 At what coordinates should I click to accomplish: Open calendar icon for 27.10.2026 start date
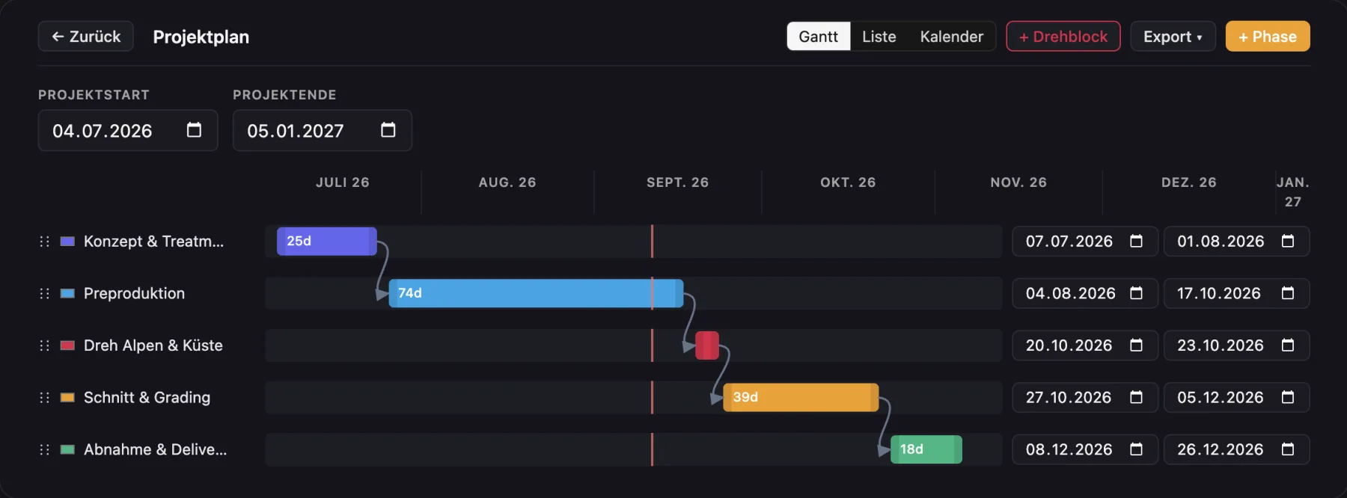pos(1136,397)
